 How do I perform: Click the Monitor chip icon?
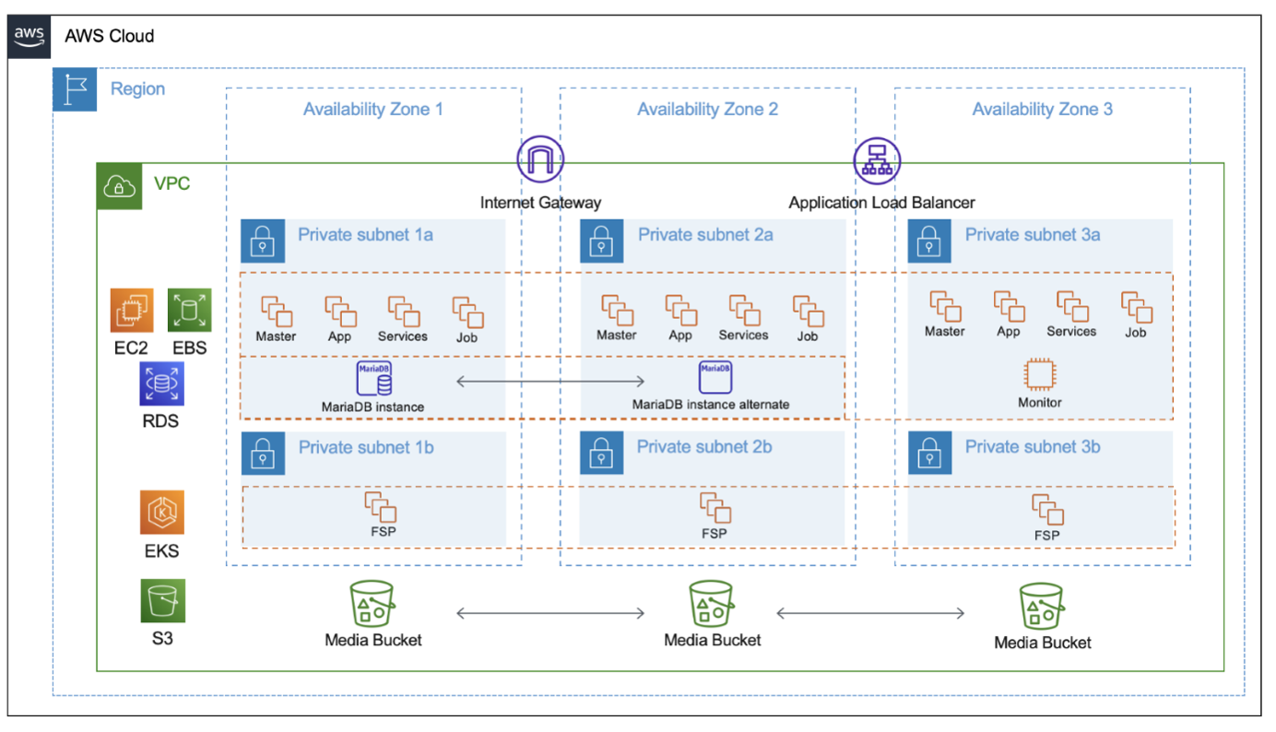pos(1040,375)
